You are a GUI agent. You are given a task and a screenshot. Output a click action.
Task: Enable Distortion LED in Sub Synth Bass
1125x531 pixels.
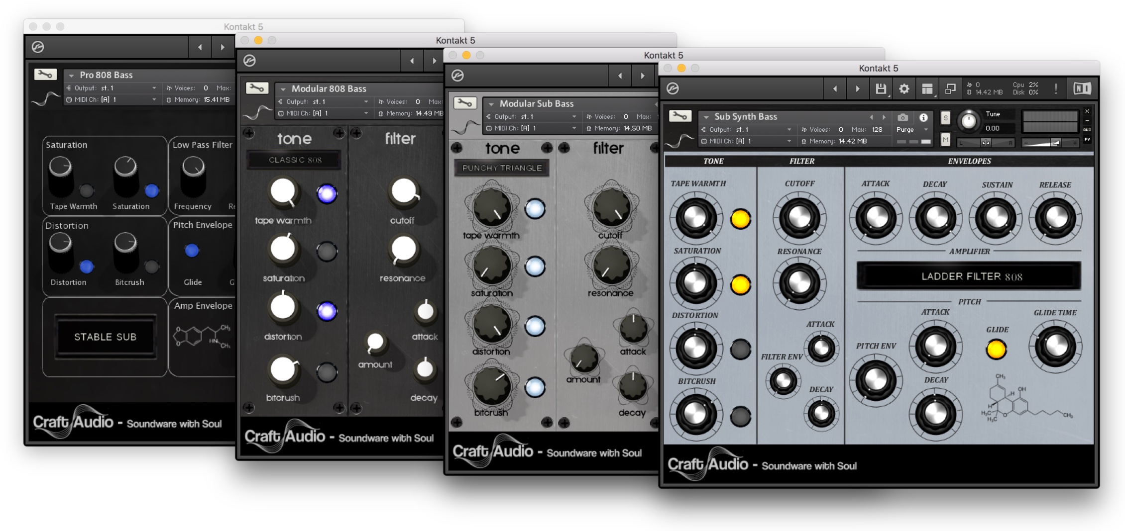click(740, 350)
